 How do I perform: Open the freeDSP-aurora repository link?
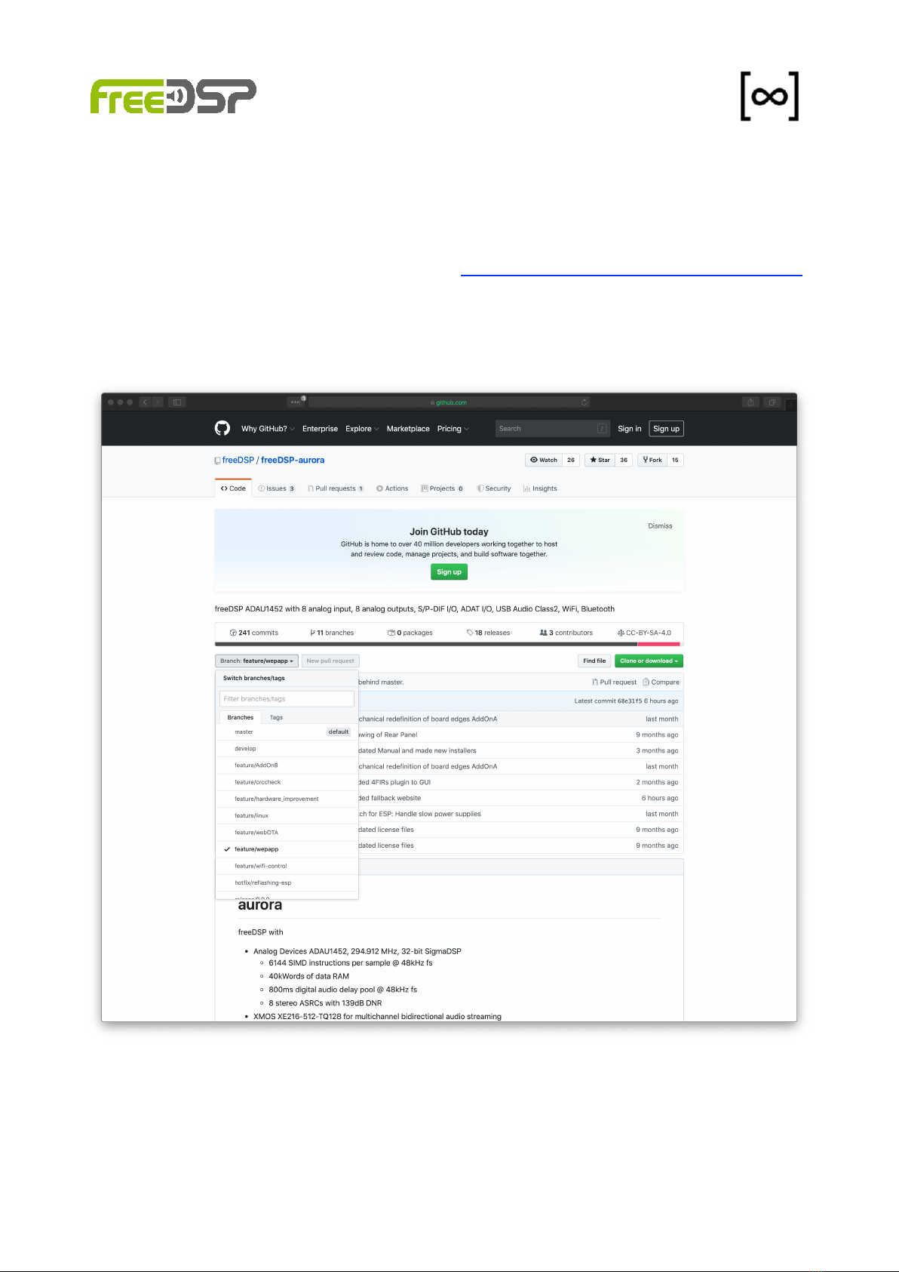point(293,460)
